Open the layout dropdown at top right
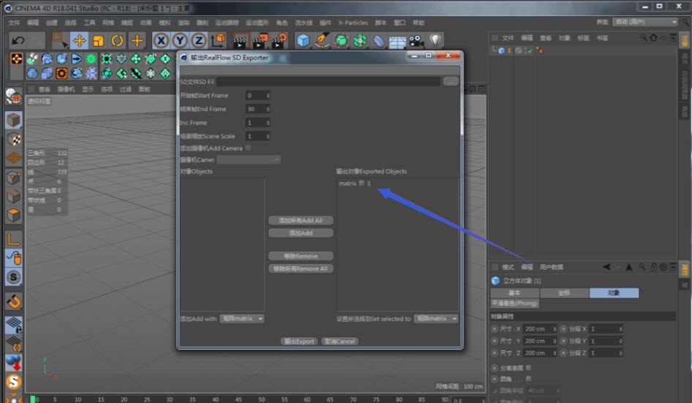The image size is (692, 403). (x=644, y=22)
